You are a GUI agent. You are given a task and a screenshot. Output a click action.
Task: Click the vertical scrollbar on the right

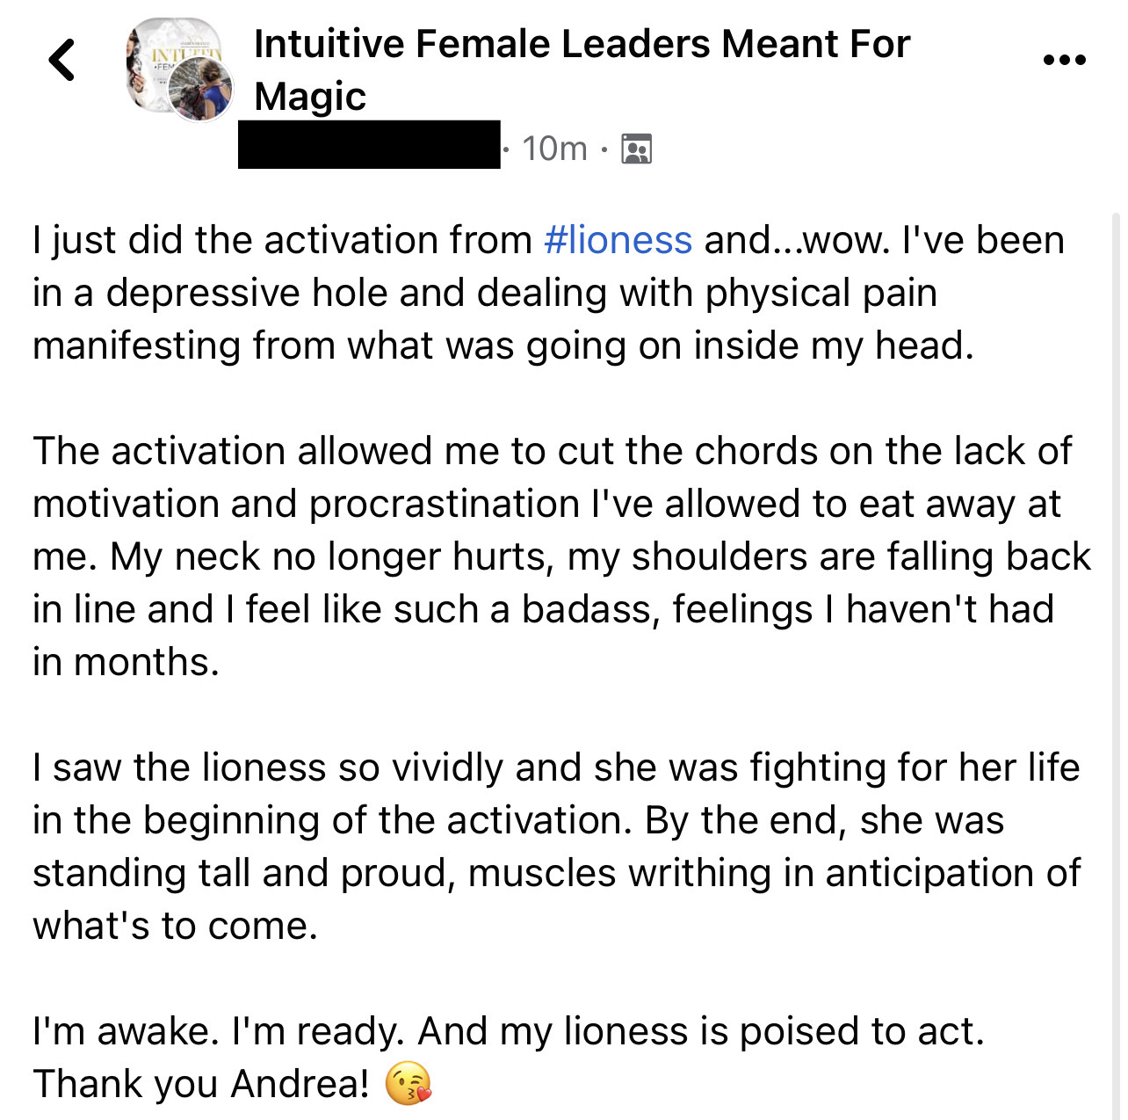[x=1116, y=615]
